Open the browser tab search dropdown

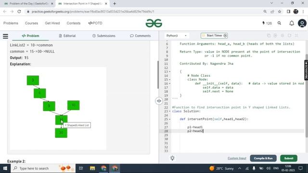pos(271,3)
